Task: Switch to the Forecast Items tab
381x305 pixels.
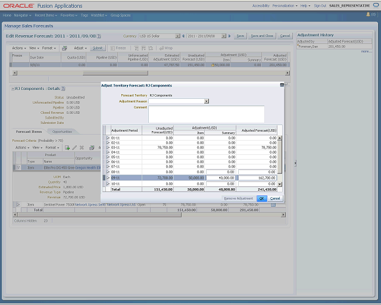Action: click(29, 132)
